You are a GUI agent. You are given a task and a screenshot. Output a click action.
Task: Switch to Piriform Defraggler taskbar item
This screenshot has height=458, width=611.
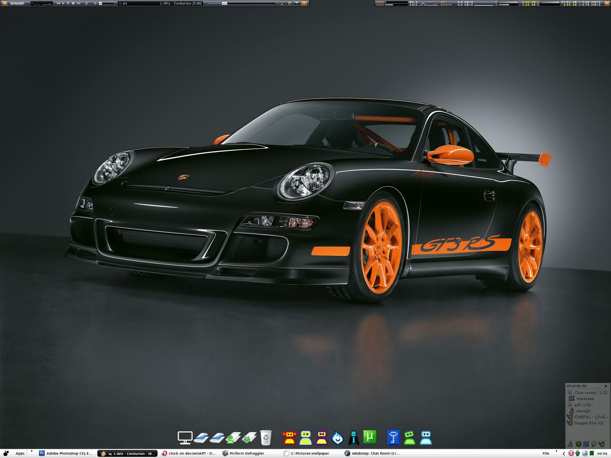(x=243, y=453)
